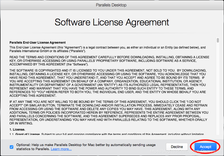Click the license agreement scrollbar thumb
The height and width of the screenshot is (156, 224).
click(x=218, y=40)
